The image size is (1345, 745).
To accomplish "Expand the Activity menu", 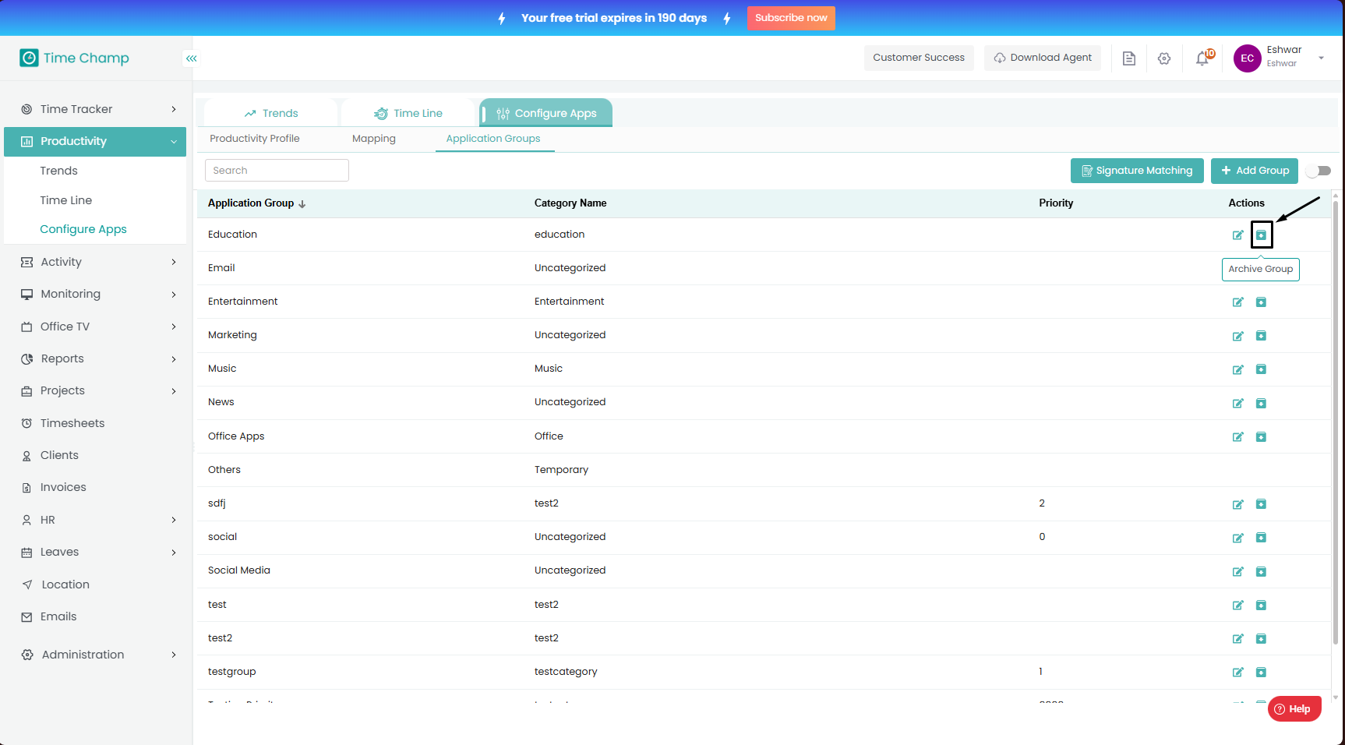I will [95, 262].
